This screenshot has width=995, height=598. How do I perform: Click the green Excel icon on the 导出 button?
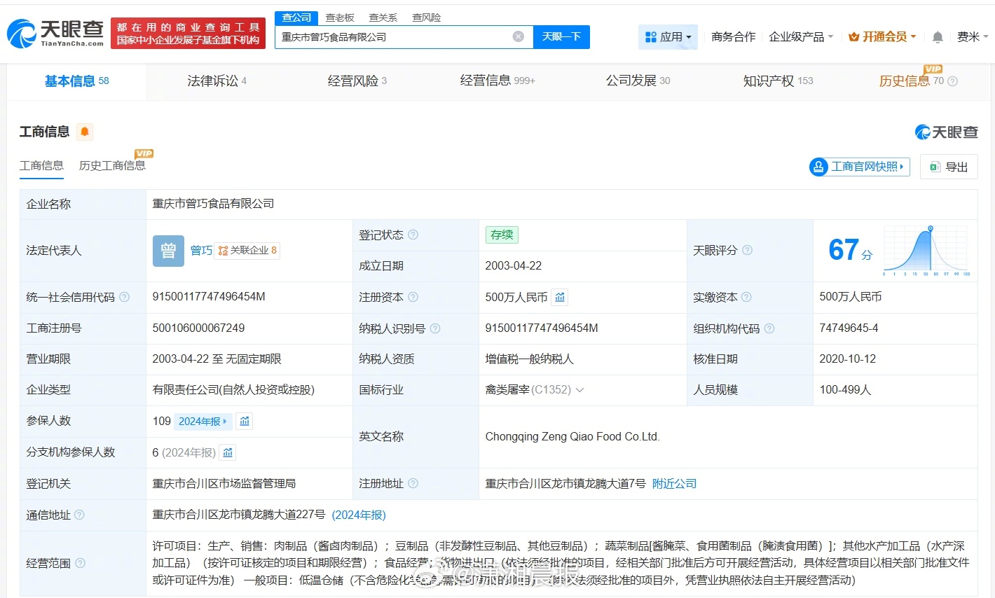click(935, 167)
